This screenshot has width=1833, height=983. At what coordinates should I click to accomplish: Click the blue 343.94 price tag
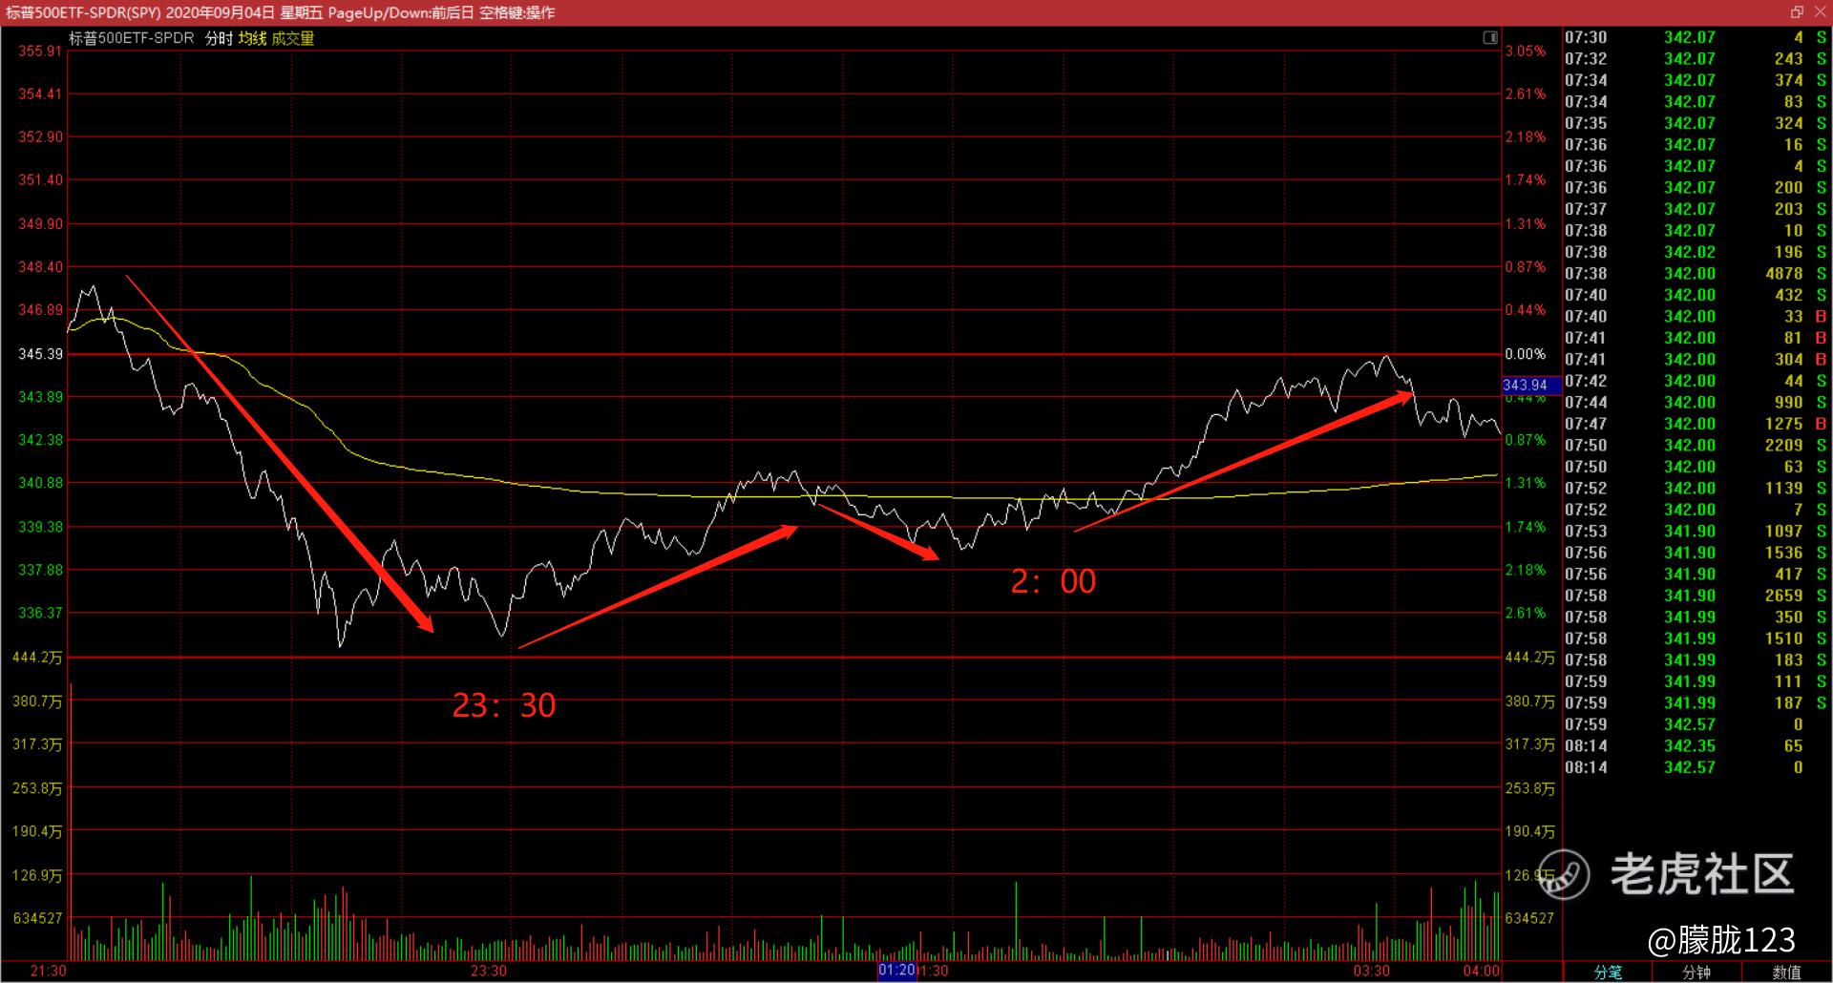[x=1532, y=386]
